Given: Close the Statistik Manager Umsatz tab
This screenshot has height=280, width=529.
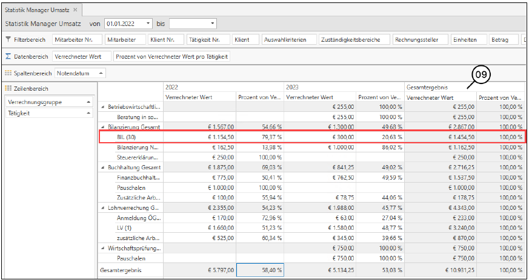Looking at the screenshot, I should click(75, 10).
